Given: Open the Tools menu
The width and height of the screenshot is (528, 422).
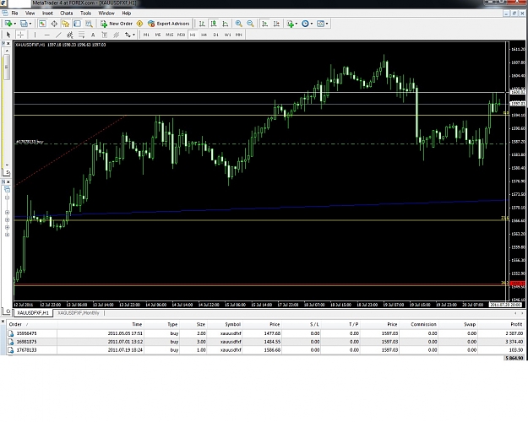Looking at the screenshot, I should coord(85,14).
